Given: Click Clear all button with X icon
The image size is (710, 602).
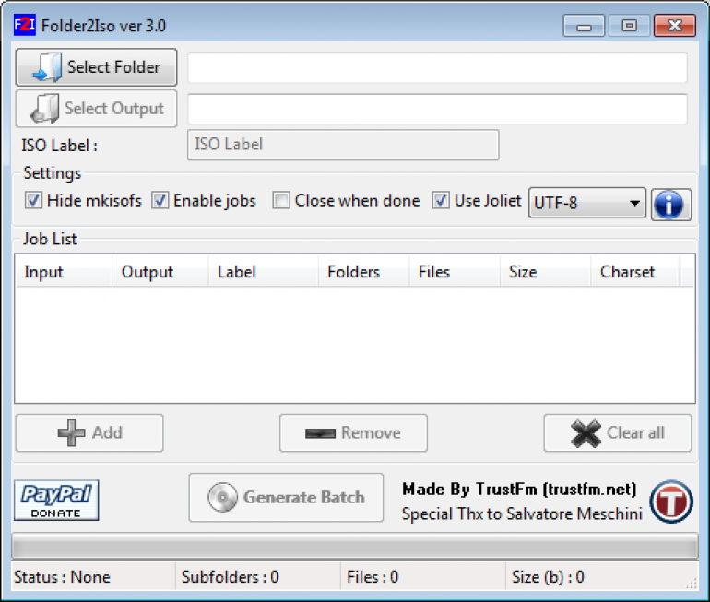Looking at the screenshot, I should (617, 433).
